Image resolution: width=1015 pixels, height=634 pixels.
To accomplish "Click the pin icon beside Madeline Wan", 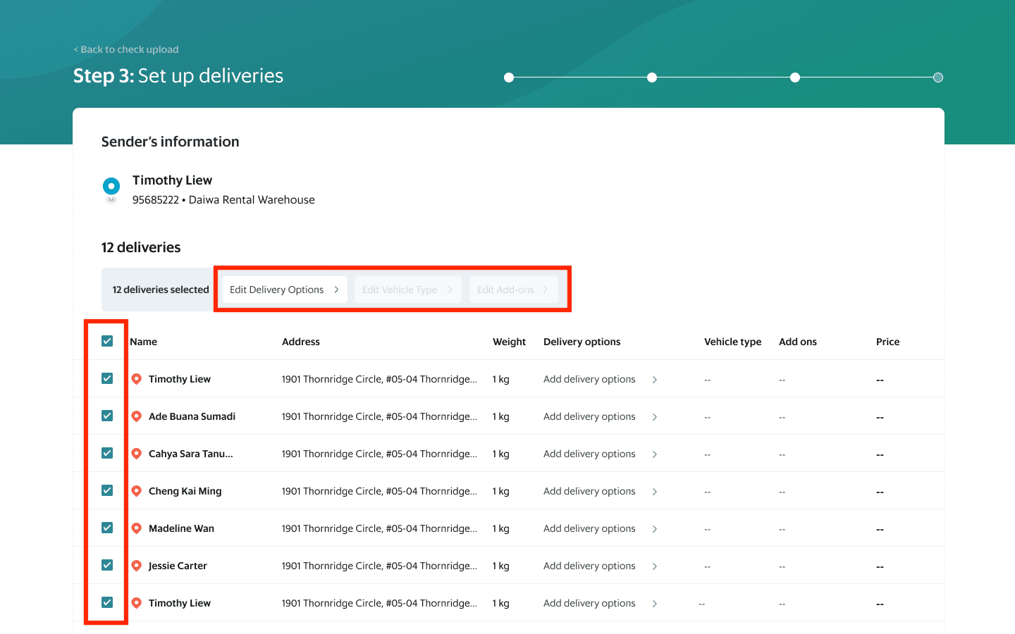I will tap(137, 528).
